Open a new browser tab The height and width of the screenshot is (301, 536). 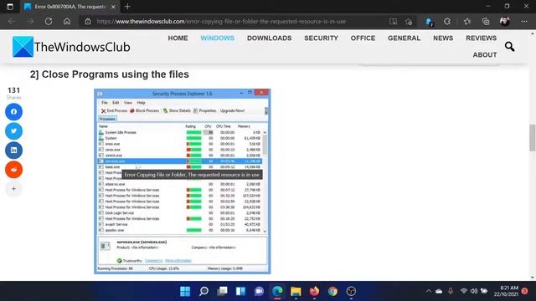click(x=127, y=7)
